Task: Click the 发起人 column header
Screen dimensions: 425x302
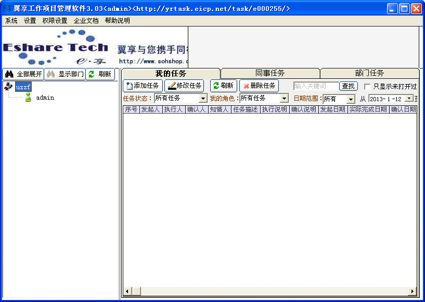Action: 151,109
